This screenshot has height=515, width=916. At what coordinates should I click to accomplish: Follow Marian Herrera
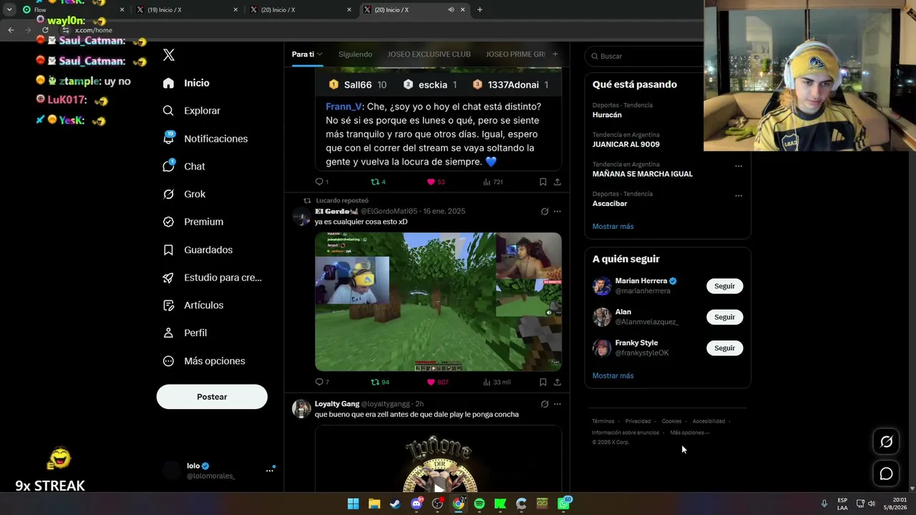(724, 286)
